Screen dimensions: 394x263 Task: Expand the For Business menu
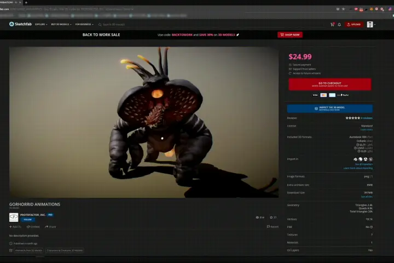84,25
